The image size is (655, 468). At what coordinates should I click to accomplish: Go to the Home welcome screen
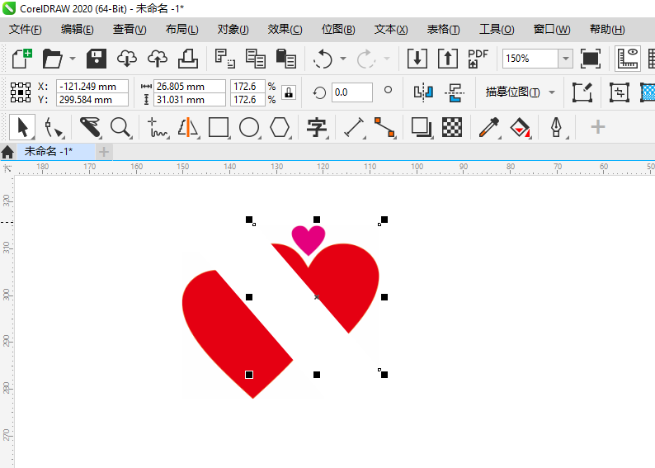[x=7, y=152]
